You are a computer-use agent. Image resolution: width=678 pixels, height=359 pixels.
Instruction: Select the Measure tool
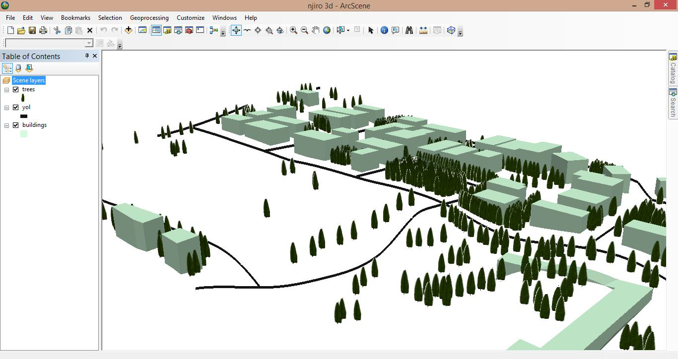[x=423, y=30]
